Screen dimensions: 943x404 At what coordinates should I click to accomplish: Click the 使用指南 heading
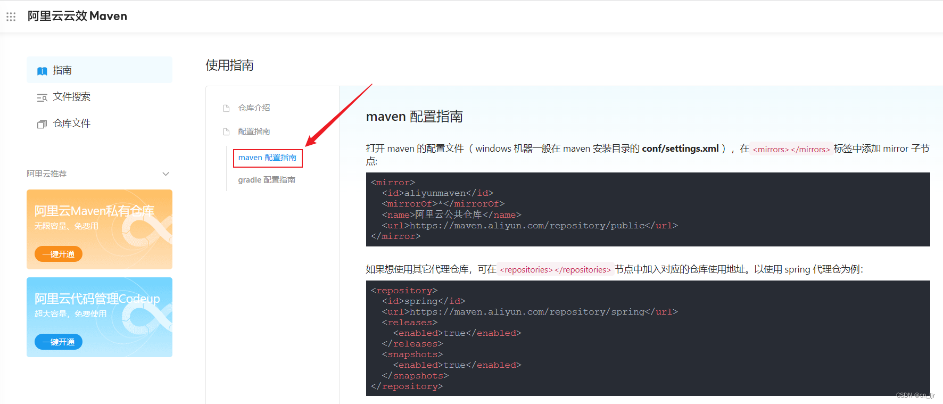tap(230, 65)
